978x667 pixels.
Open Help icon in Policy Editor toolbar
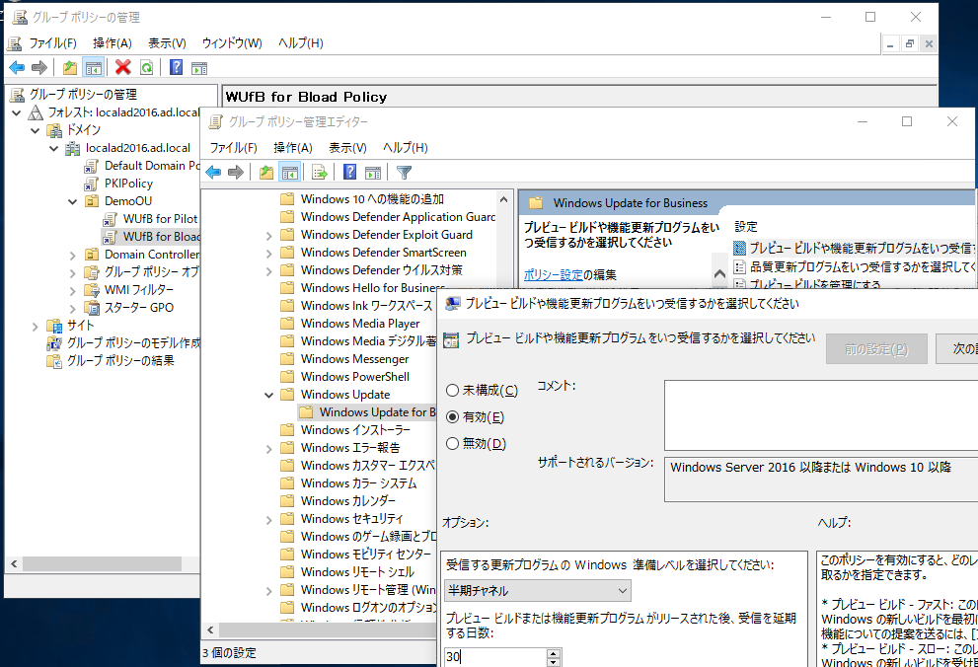point(350,172)
